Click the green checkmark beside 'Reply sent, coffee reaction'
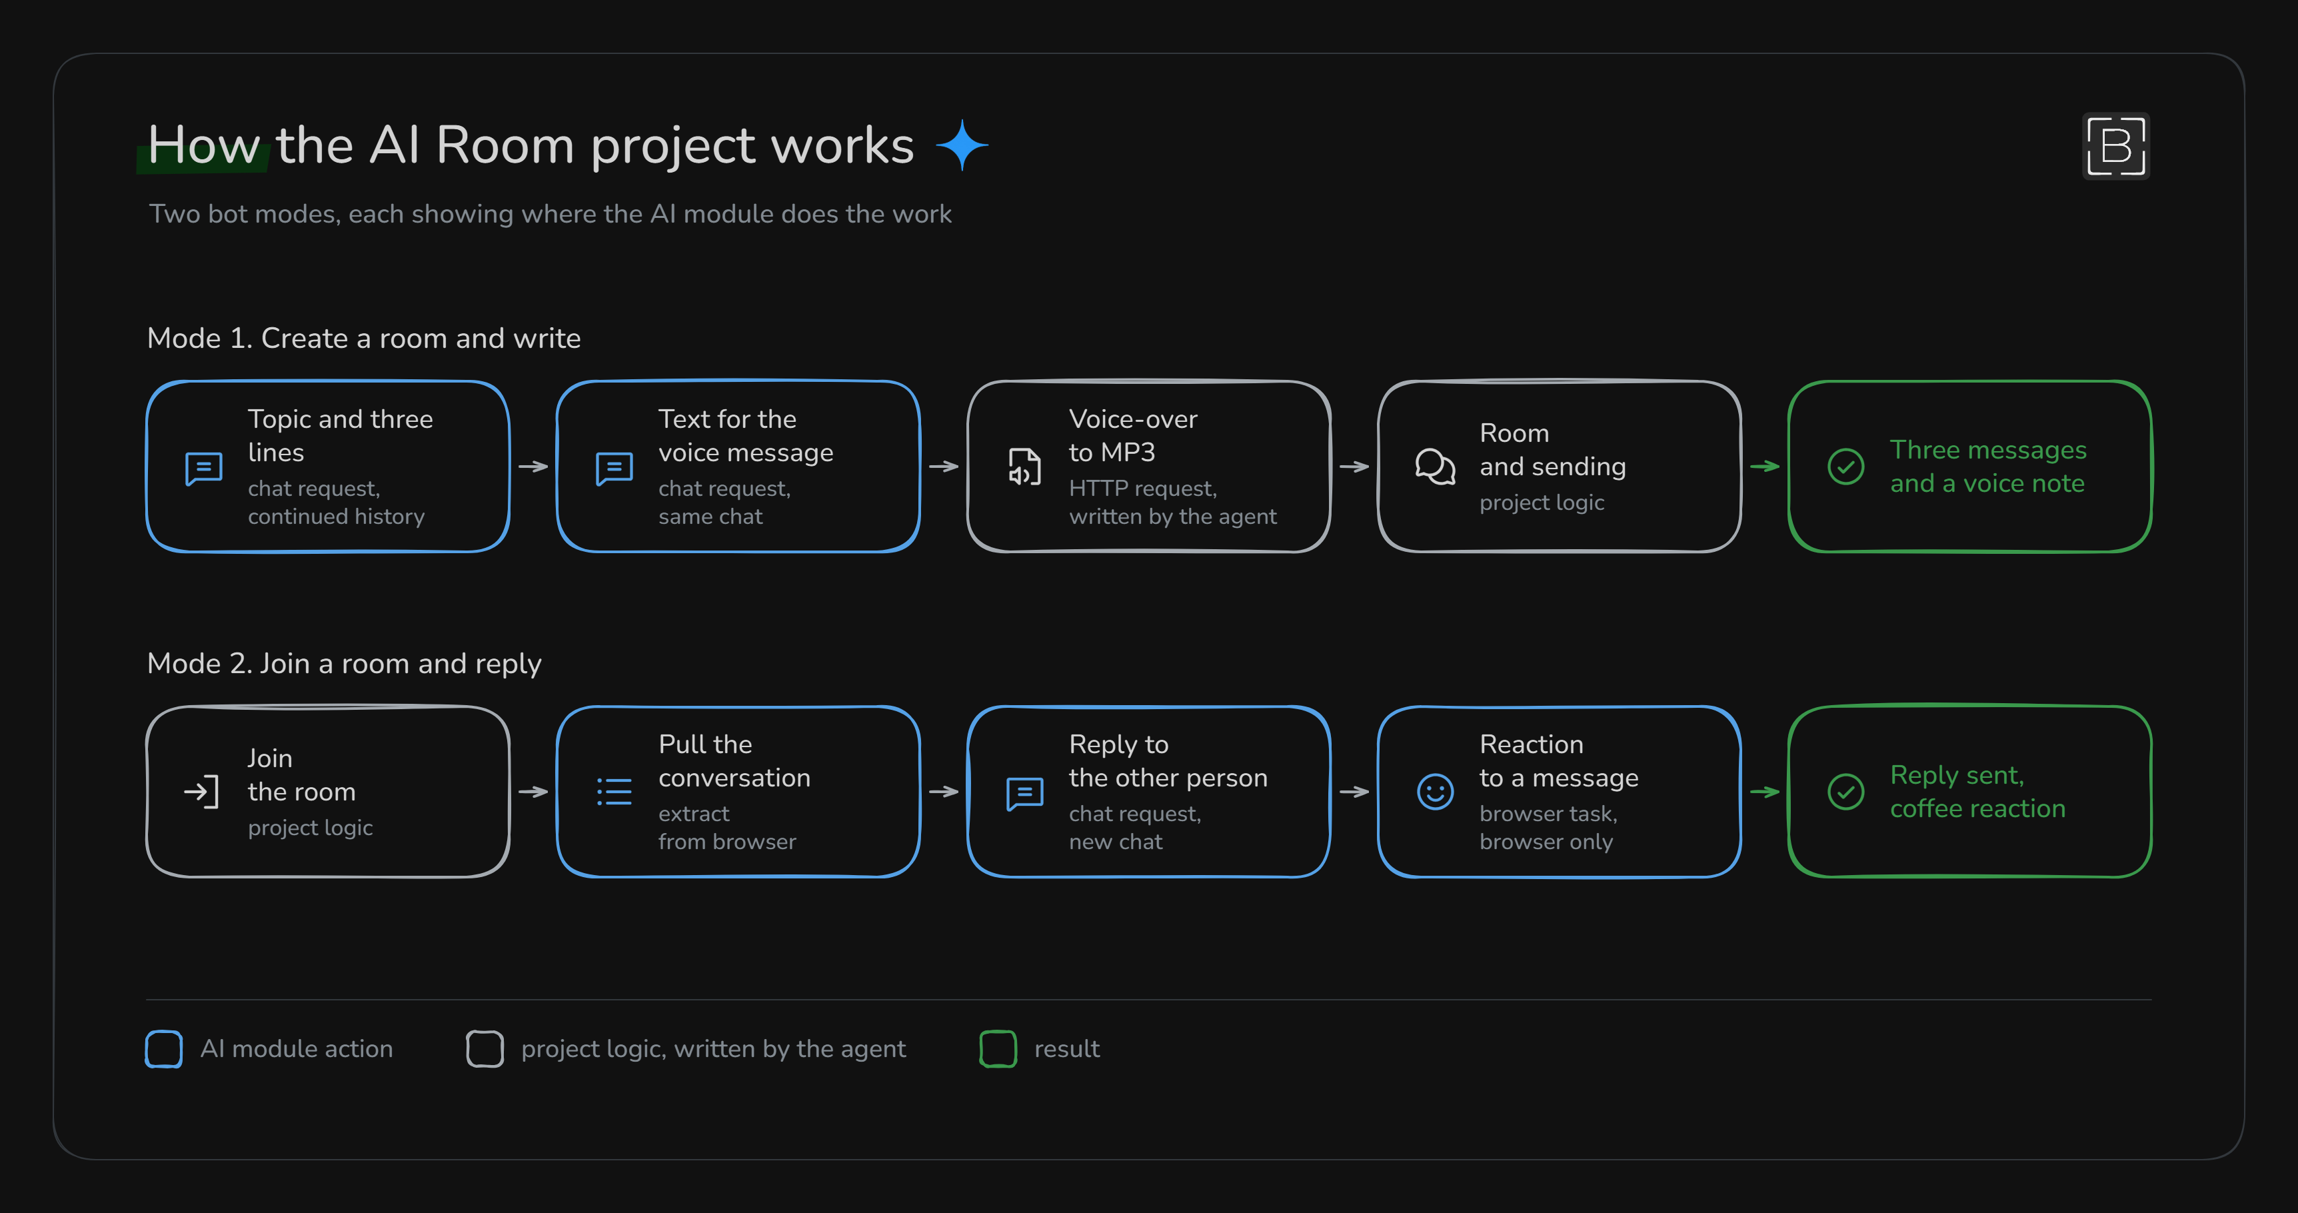 (x=1845, y=791)
